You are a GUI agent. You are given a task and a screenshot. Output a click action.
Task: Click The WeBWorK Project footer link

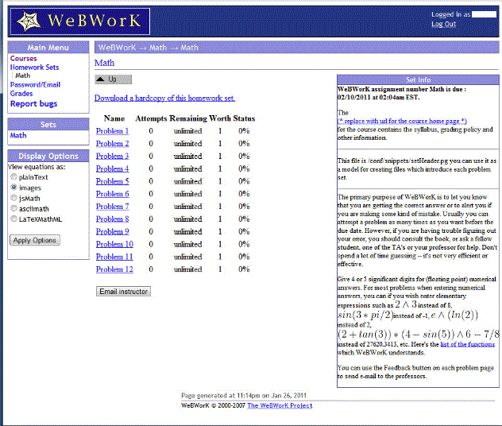(x=280, y=405)
